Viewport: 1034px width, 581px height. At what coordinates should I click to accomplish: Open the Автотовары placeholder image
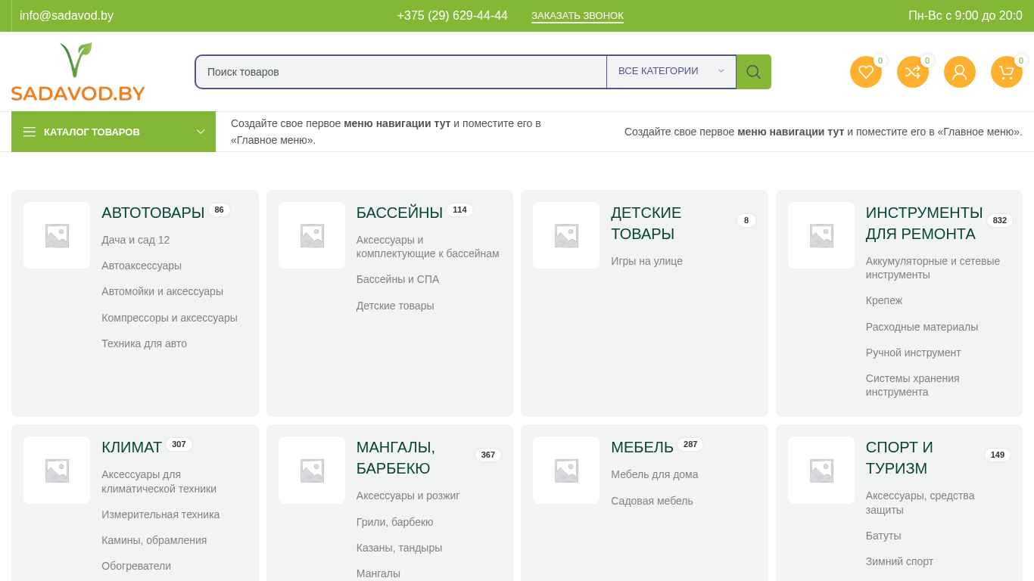[x=57, y=235]
